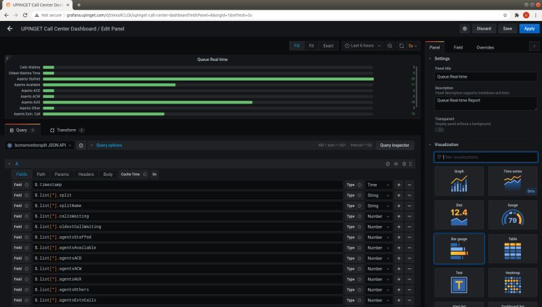
Task: Duplicate query A with the copy icon
Action: click(x=388, y=164)
